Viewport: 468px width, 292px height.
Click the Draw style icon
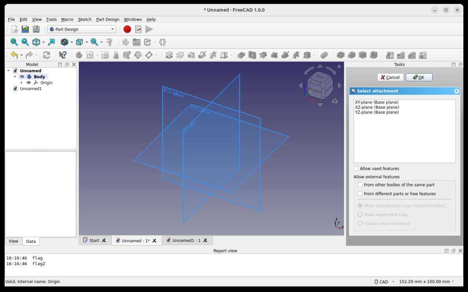[65, 42]
